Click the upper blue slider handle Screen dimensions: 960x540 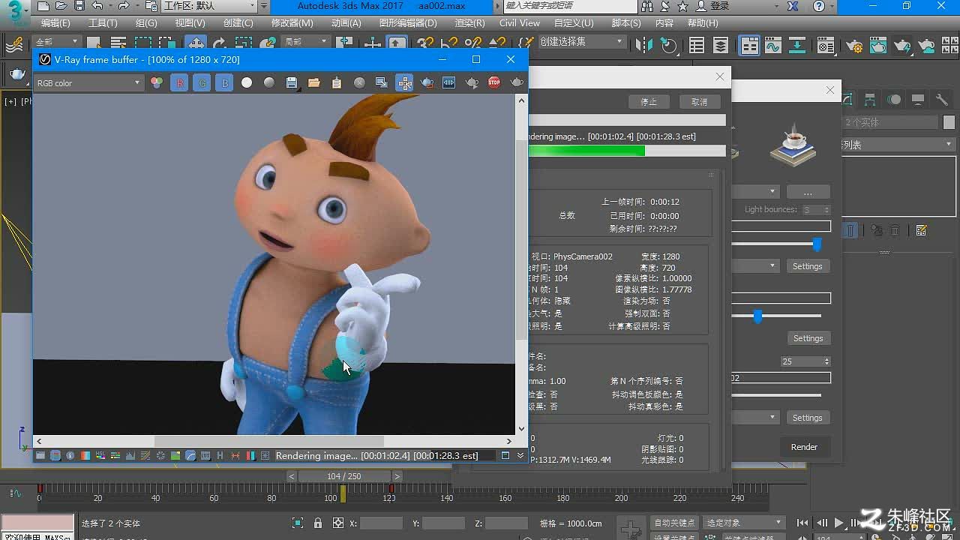pos(817,244)
